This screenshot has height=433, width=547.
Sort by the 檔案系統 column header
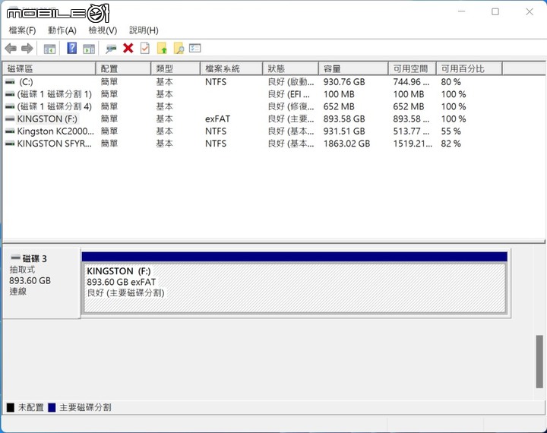(x=232, y=68)
